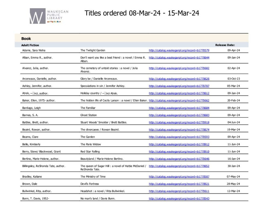Click the title 'The Twilight Garden'

tap(93, 50)
